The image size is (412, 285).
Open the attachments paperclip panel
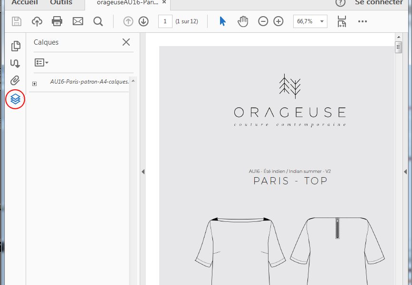tap(15, 80)
